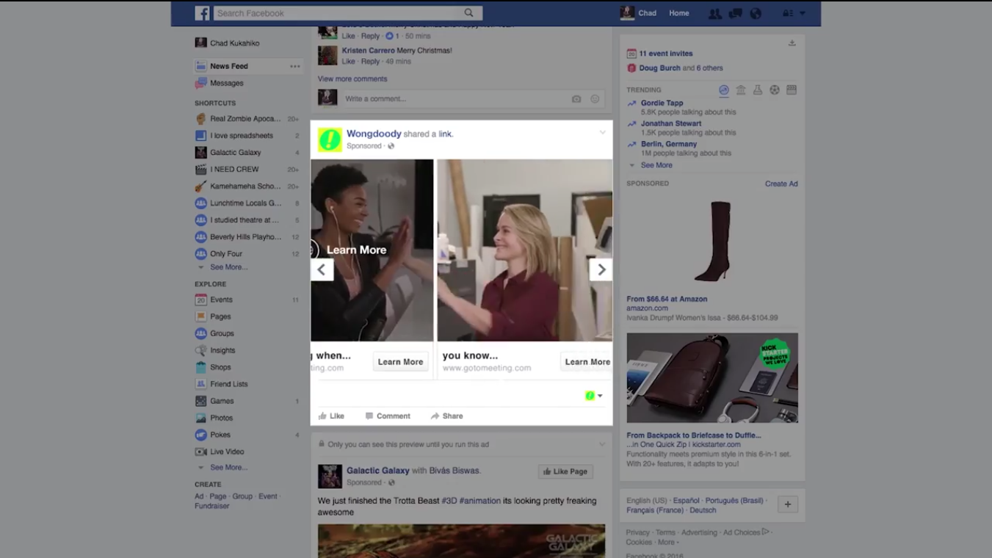Click the Write a comment field

(x=473, y=98)
